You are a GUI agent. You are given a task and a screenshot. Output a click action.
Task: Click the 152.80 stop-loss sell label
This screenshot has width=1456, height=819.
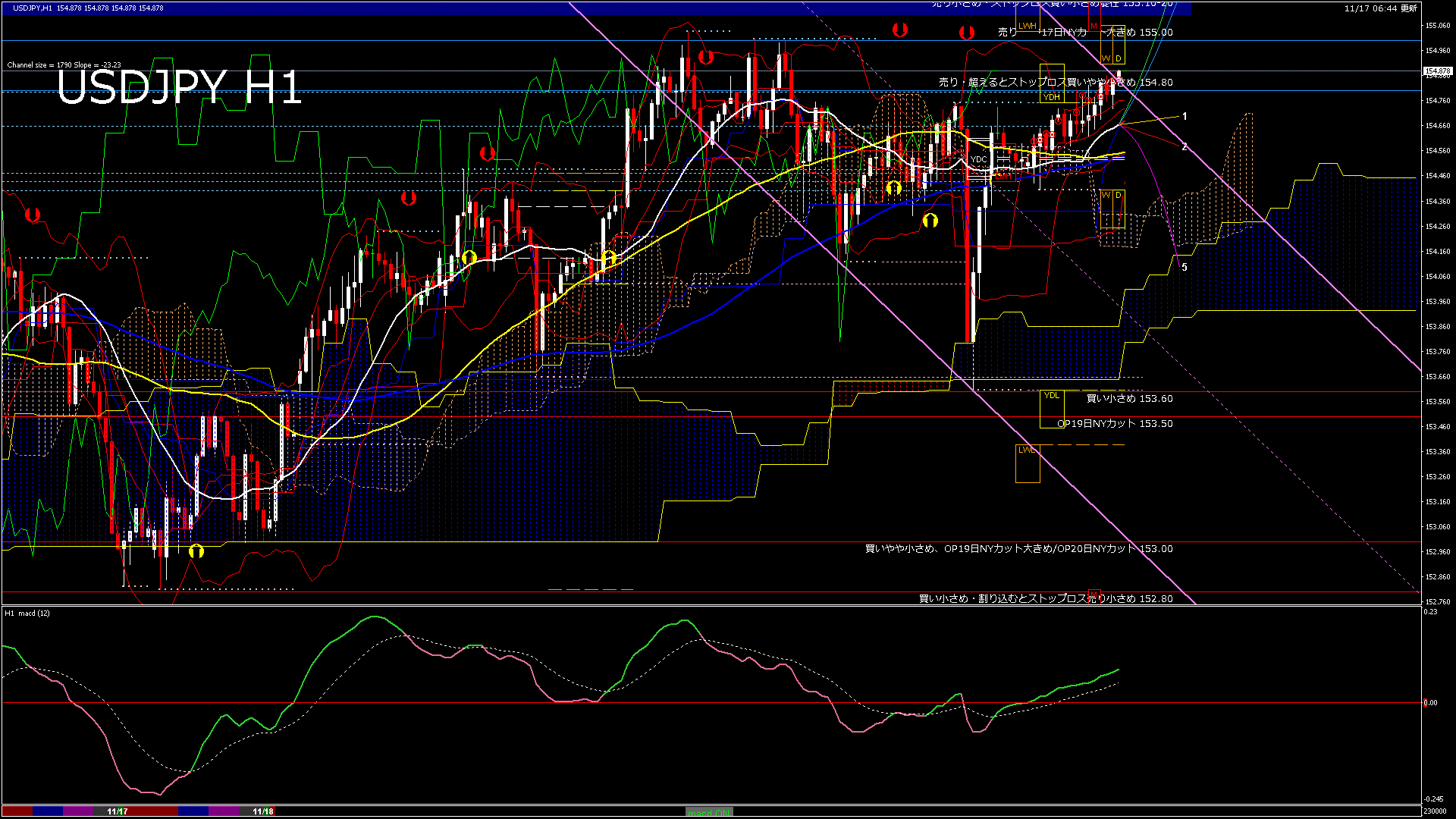click(1046, 598)
